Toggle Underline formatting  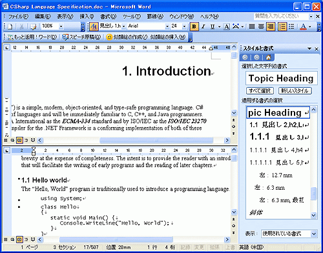click(x=213, y=26)
